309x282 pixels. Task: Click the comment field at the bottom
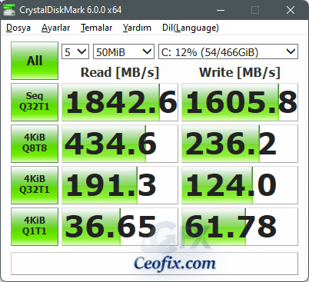tap(154, 264)
